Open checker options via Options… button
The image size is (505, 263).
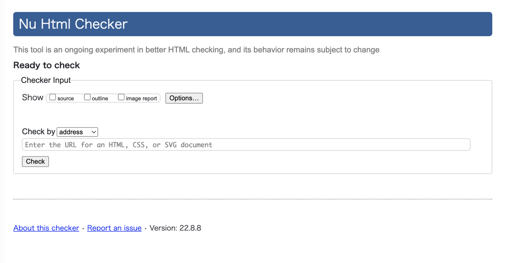(x=184, y=98)
